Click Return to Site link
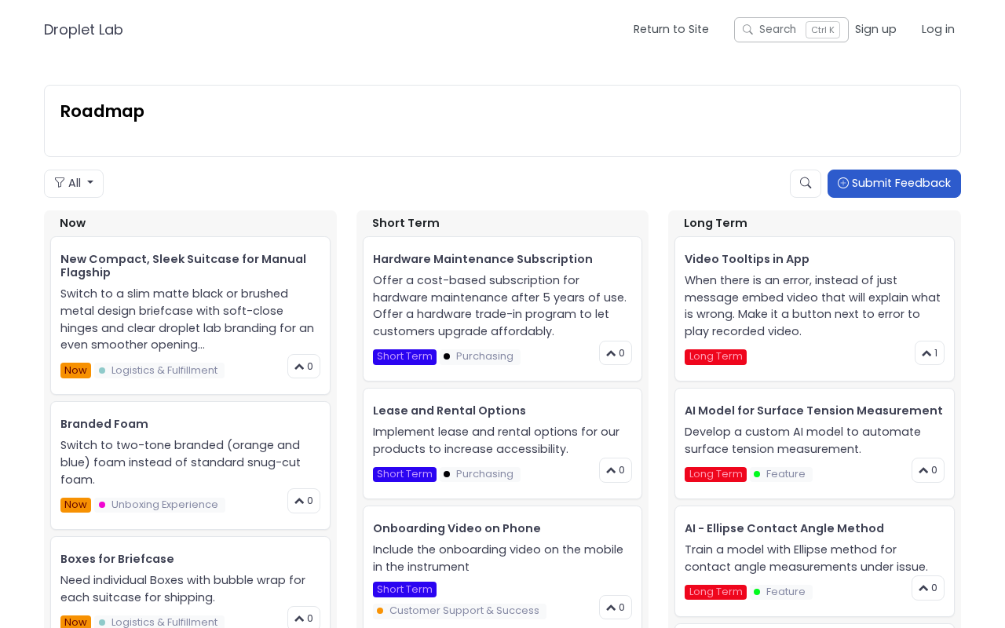This screenshot has height=628, width=1005. click(671, 30)
